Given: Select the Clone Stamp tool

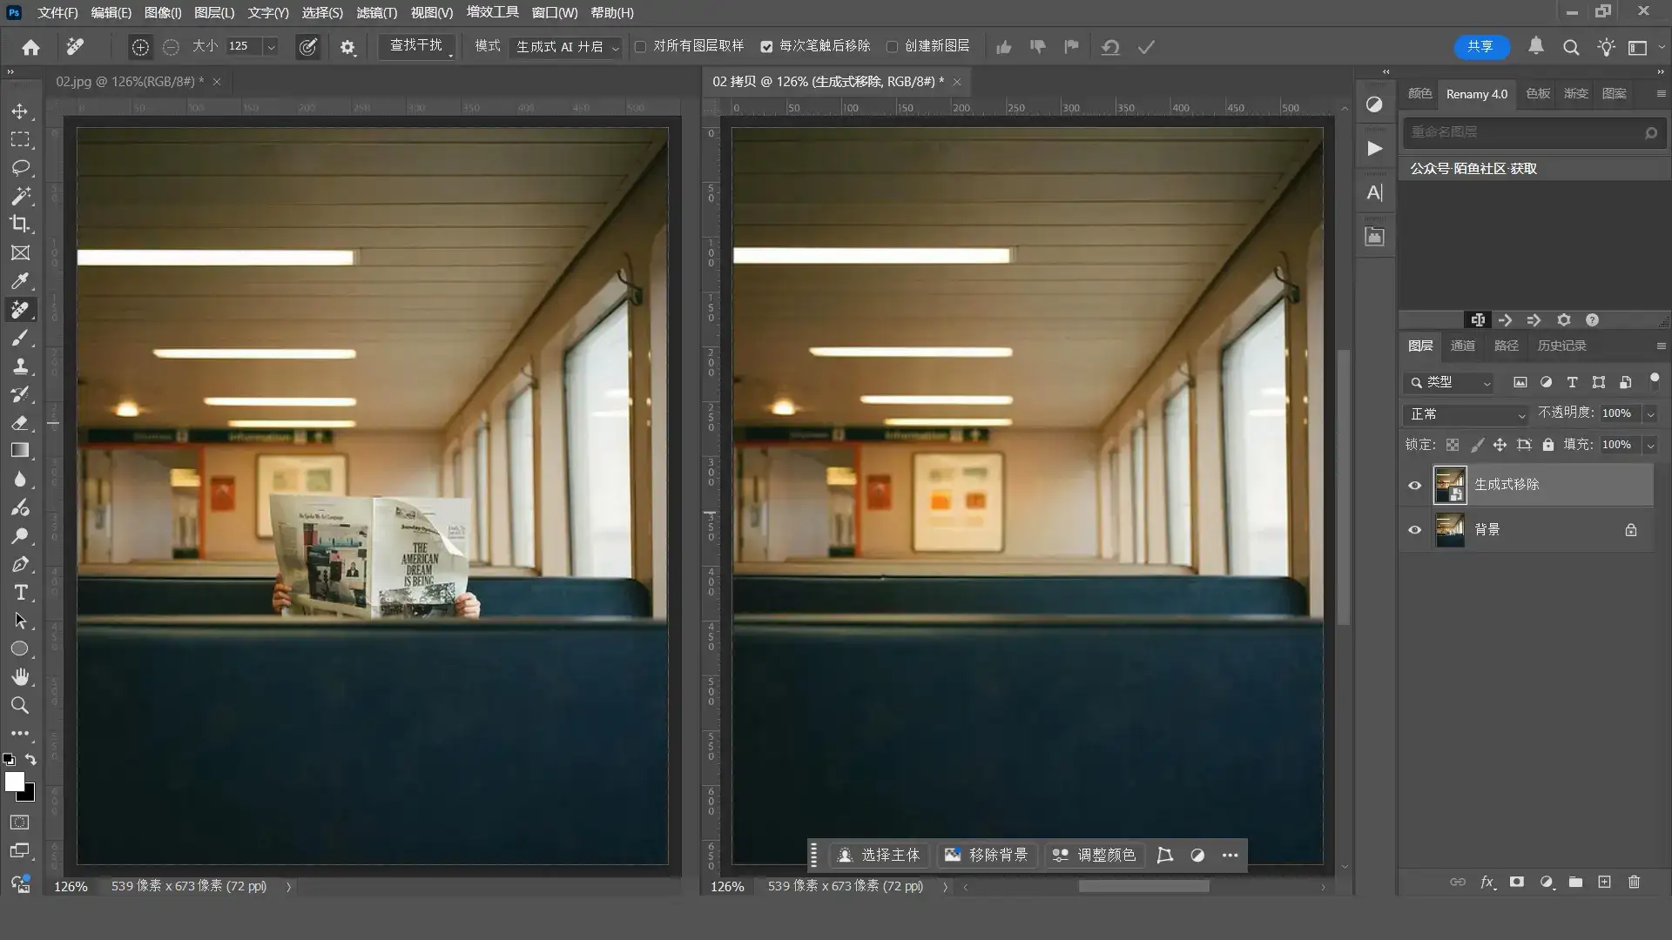Looking at the screenshot, I should (x=20, y=366).
